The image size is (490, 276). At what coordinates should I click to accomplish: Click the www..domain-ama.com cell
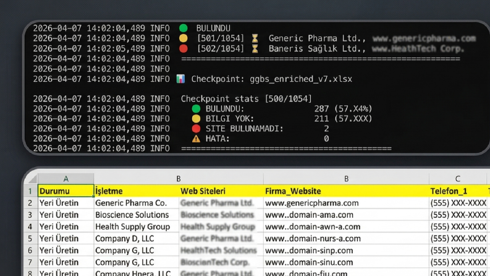click(x=346, y=215)
